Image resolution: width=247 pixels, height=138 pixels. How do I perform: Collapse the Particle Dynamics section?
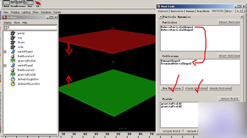point(161,17)
